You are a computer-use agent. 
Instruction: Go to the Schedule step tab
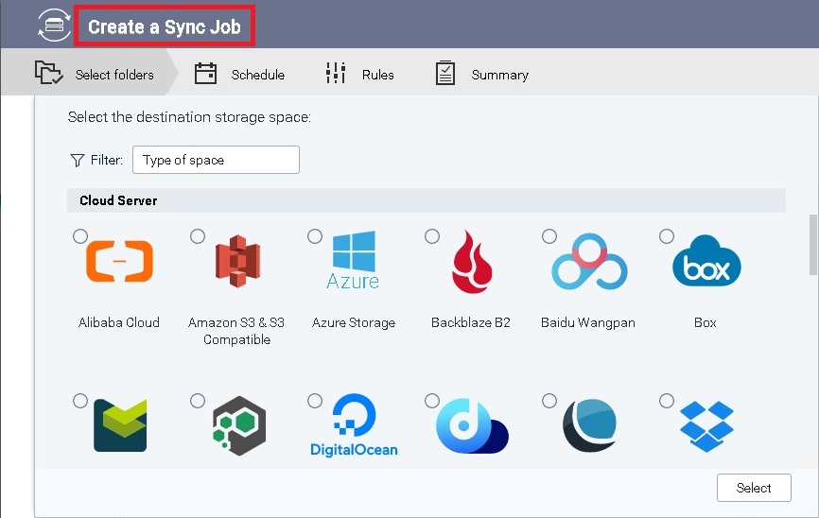(x=239, y=75)
